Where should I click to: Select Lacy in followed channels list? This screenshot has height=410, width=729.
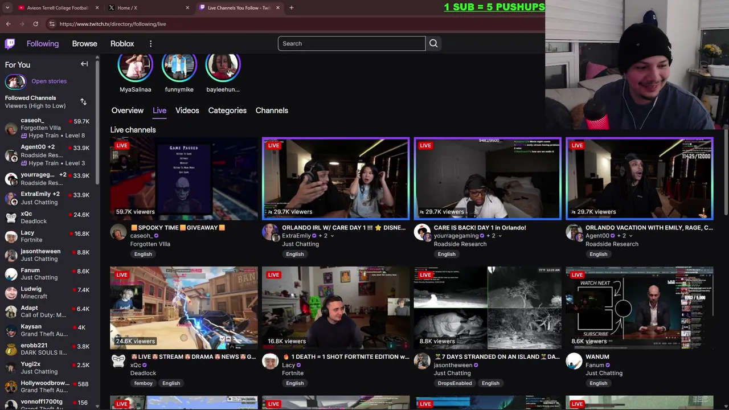coord(48,236)
